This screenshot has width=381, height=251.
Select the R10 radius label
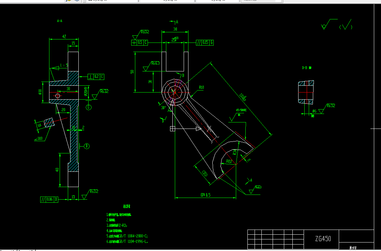tap(201, 87)
